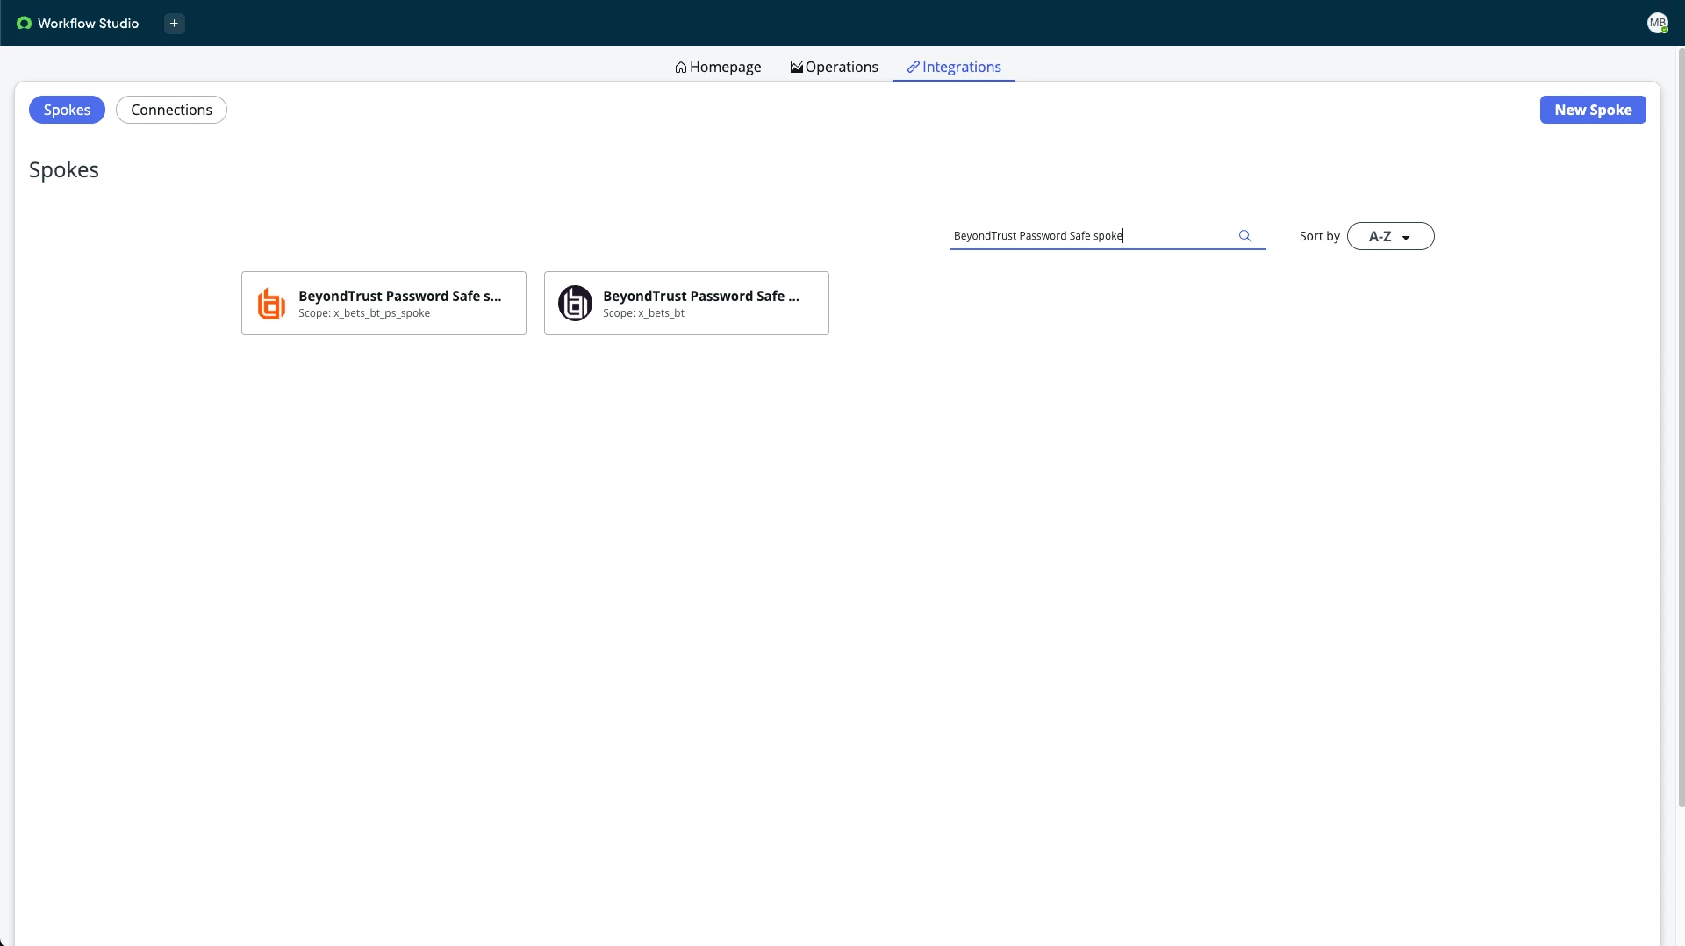Select the Spokes pill filter

[67, 110]
